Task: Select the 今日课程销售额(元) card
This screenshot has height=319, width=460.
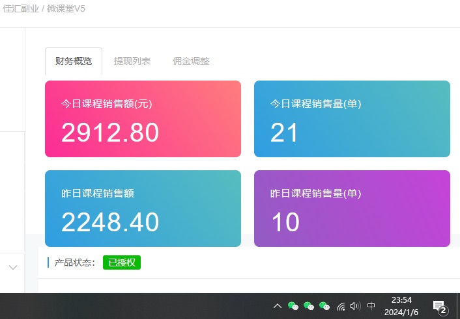Action: pyautogui.click(x=143, y=119)
